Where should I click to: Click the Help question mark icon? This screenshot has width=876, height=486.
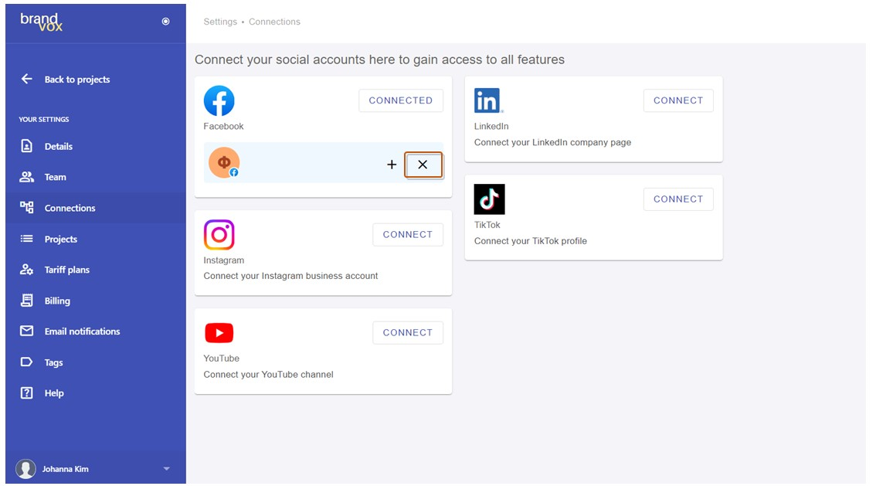(26, 393)
